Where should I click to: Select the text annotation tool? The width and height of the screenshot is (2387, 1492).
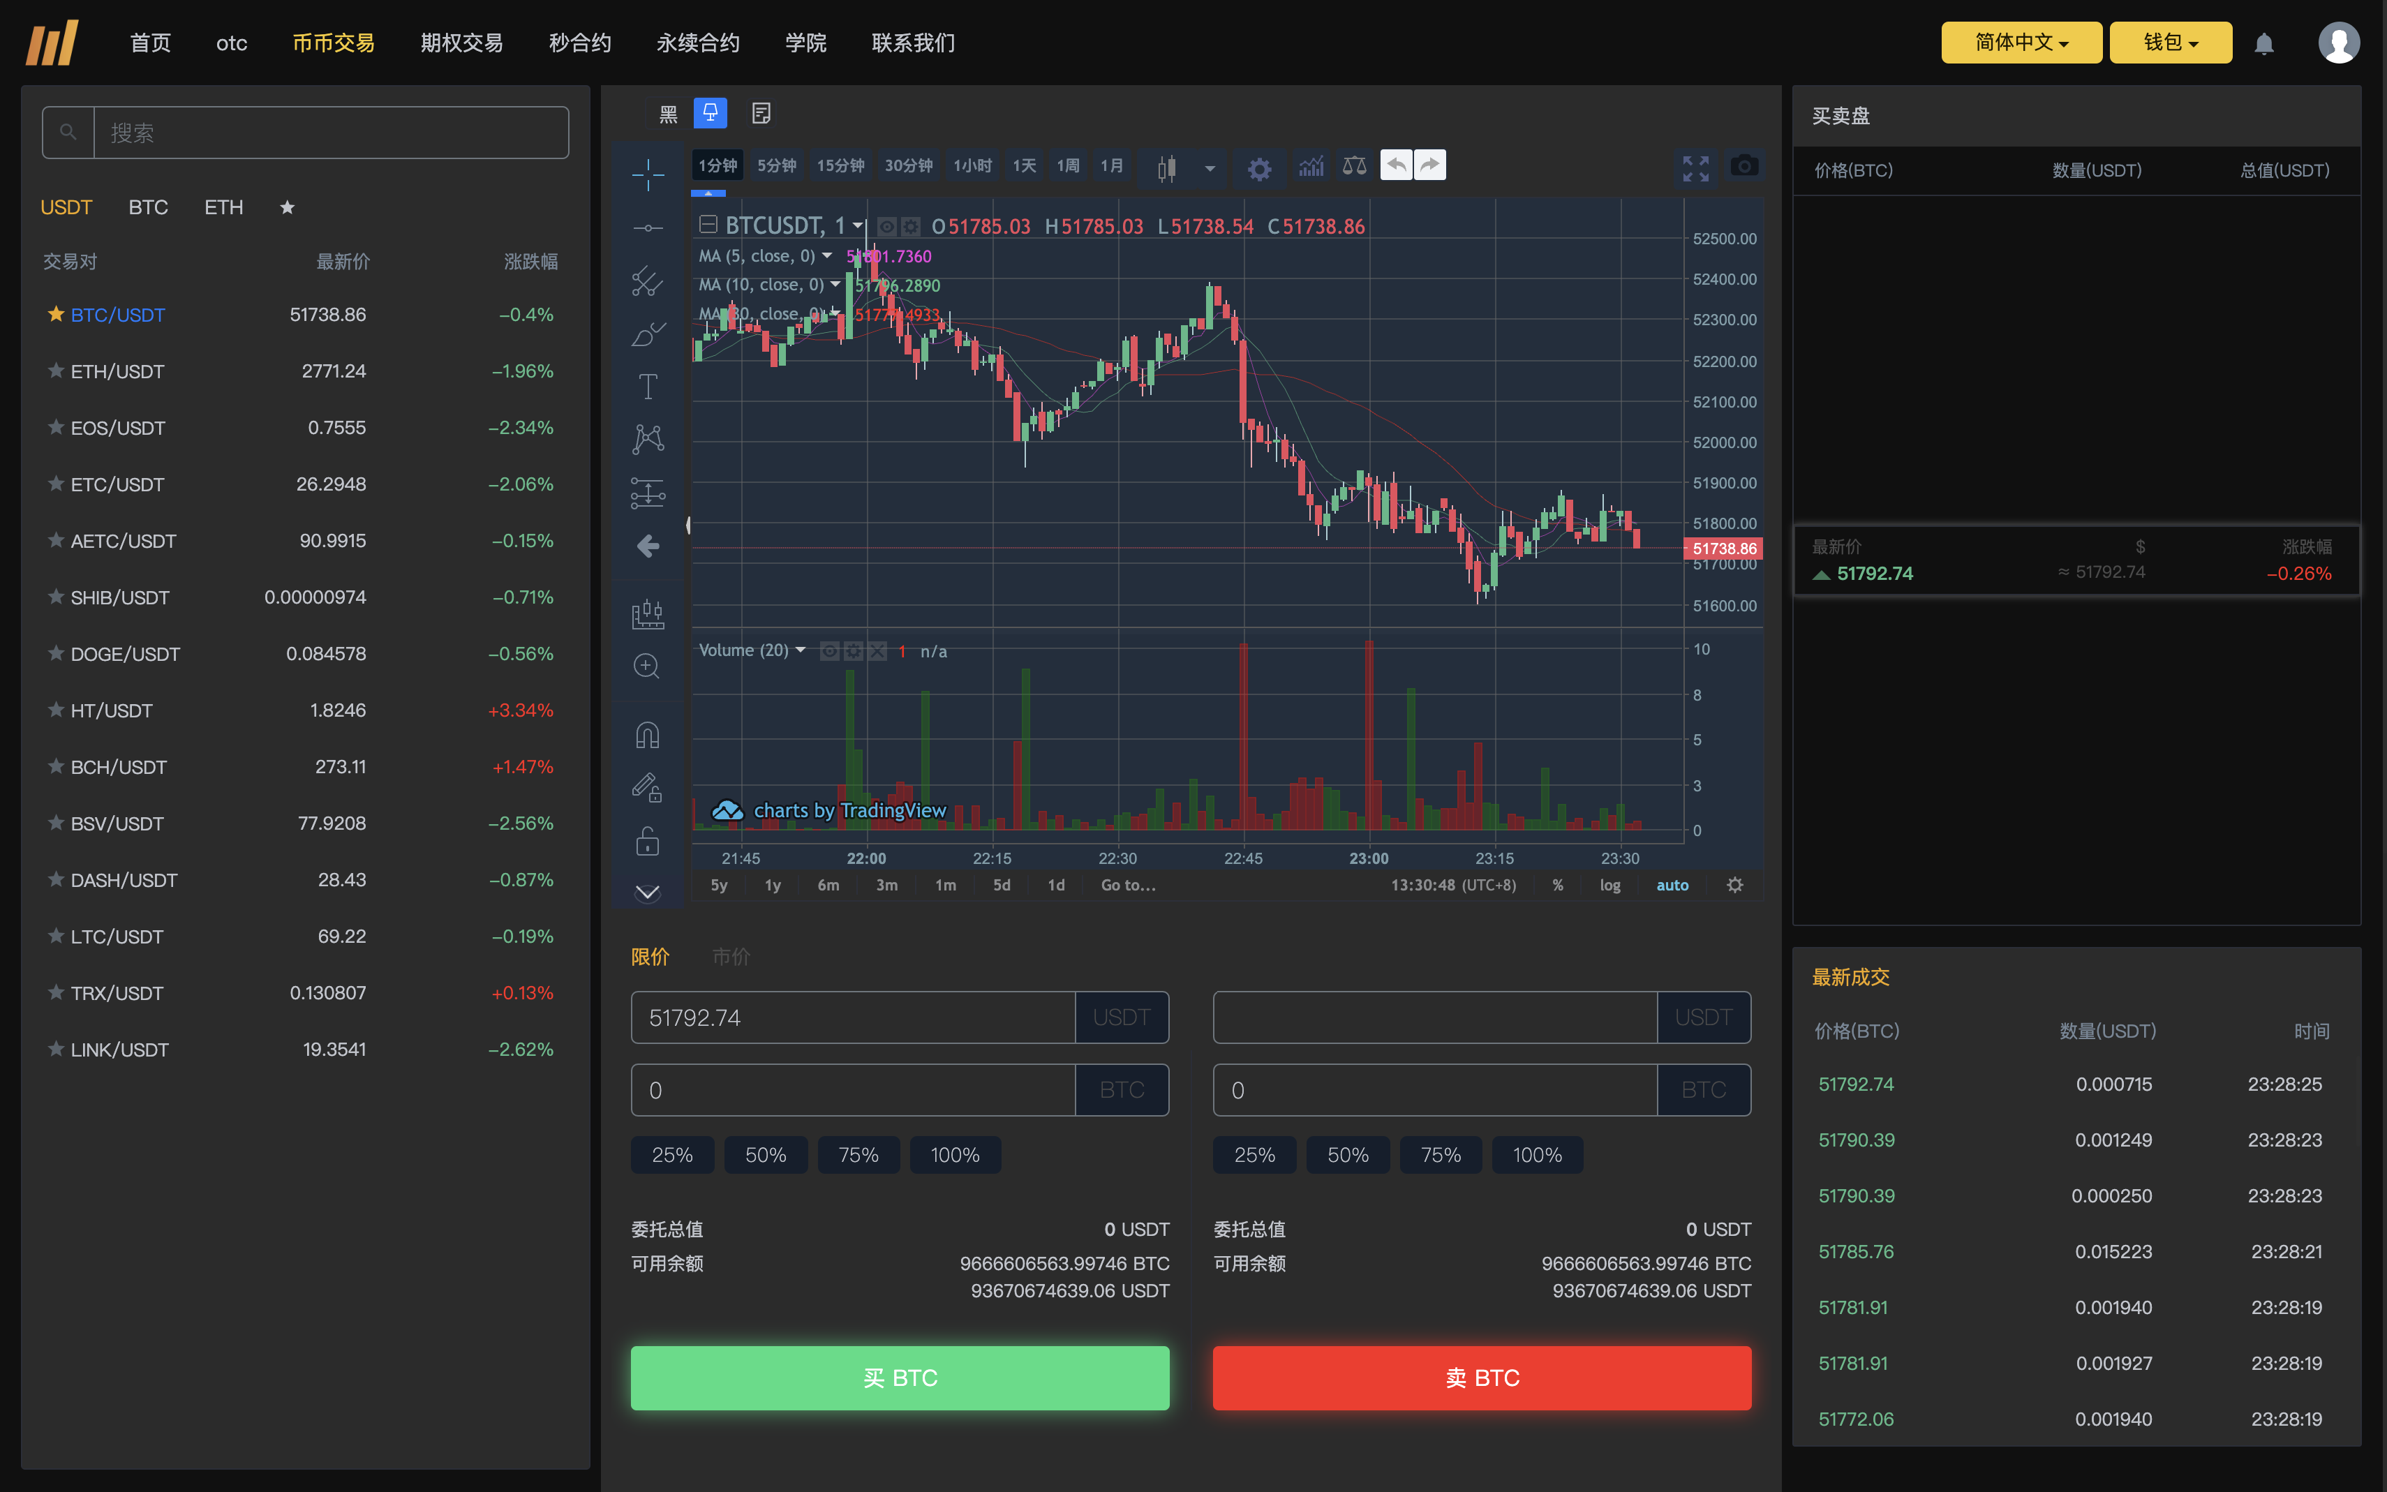[647, 386]
